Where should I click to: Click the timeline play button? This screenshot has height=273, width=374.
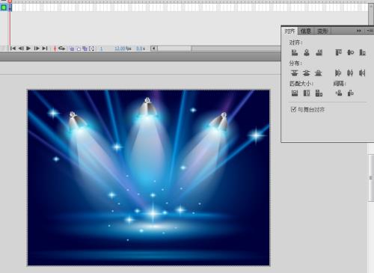click(x=28, y=49)
